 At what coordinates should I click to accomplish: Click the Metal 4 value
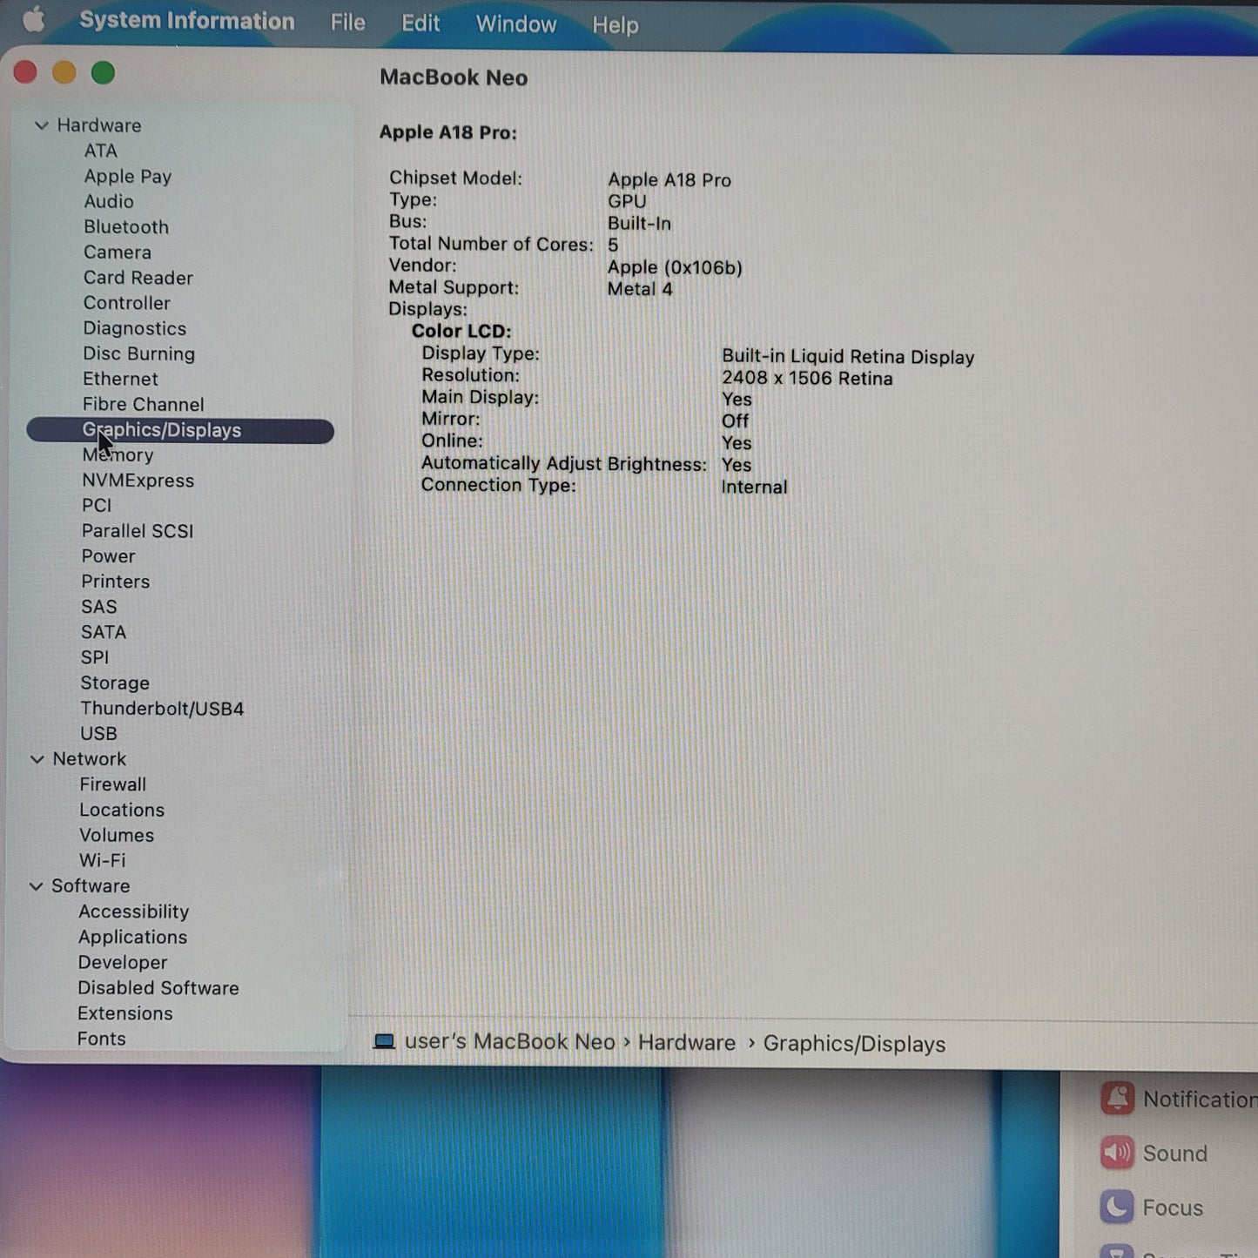tap(640, 289)
